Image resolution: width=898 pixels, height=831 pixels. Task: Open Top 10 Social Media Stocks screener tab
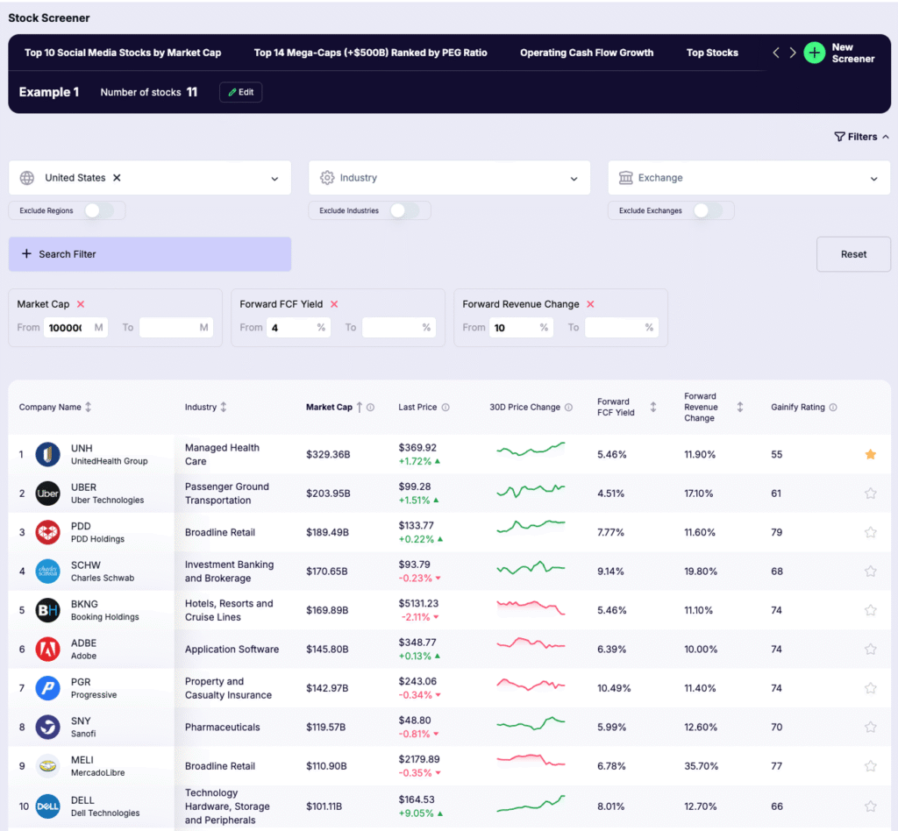(123, 53)
